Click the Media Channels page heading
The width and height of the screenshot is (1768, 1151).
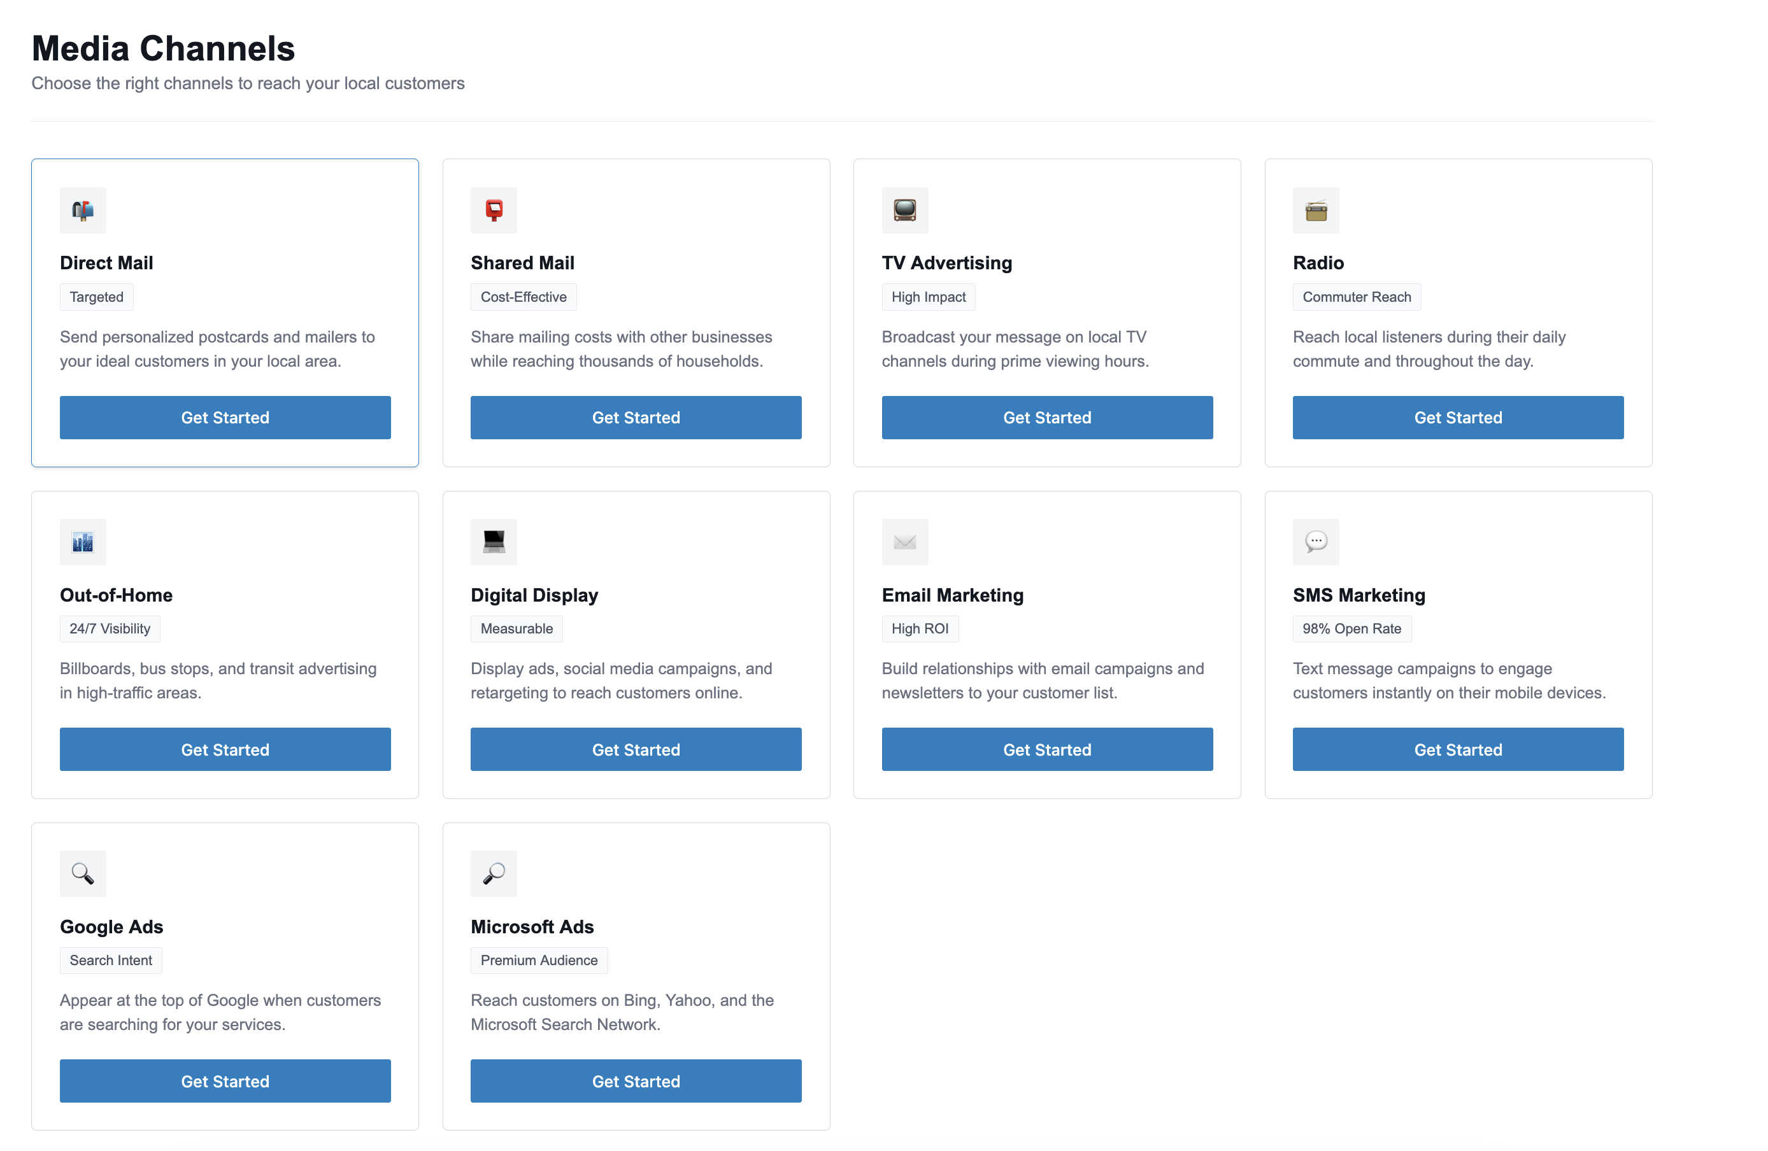[162, 48]
